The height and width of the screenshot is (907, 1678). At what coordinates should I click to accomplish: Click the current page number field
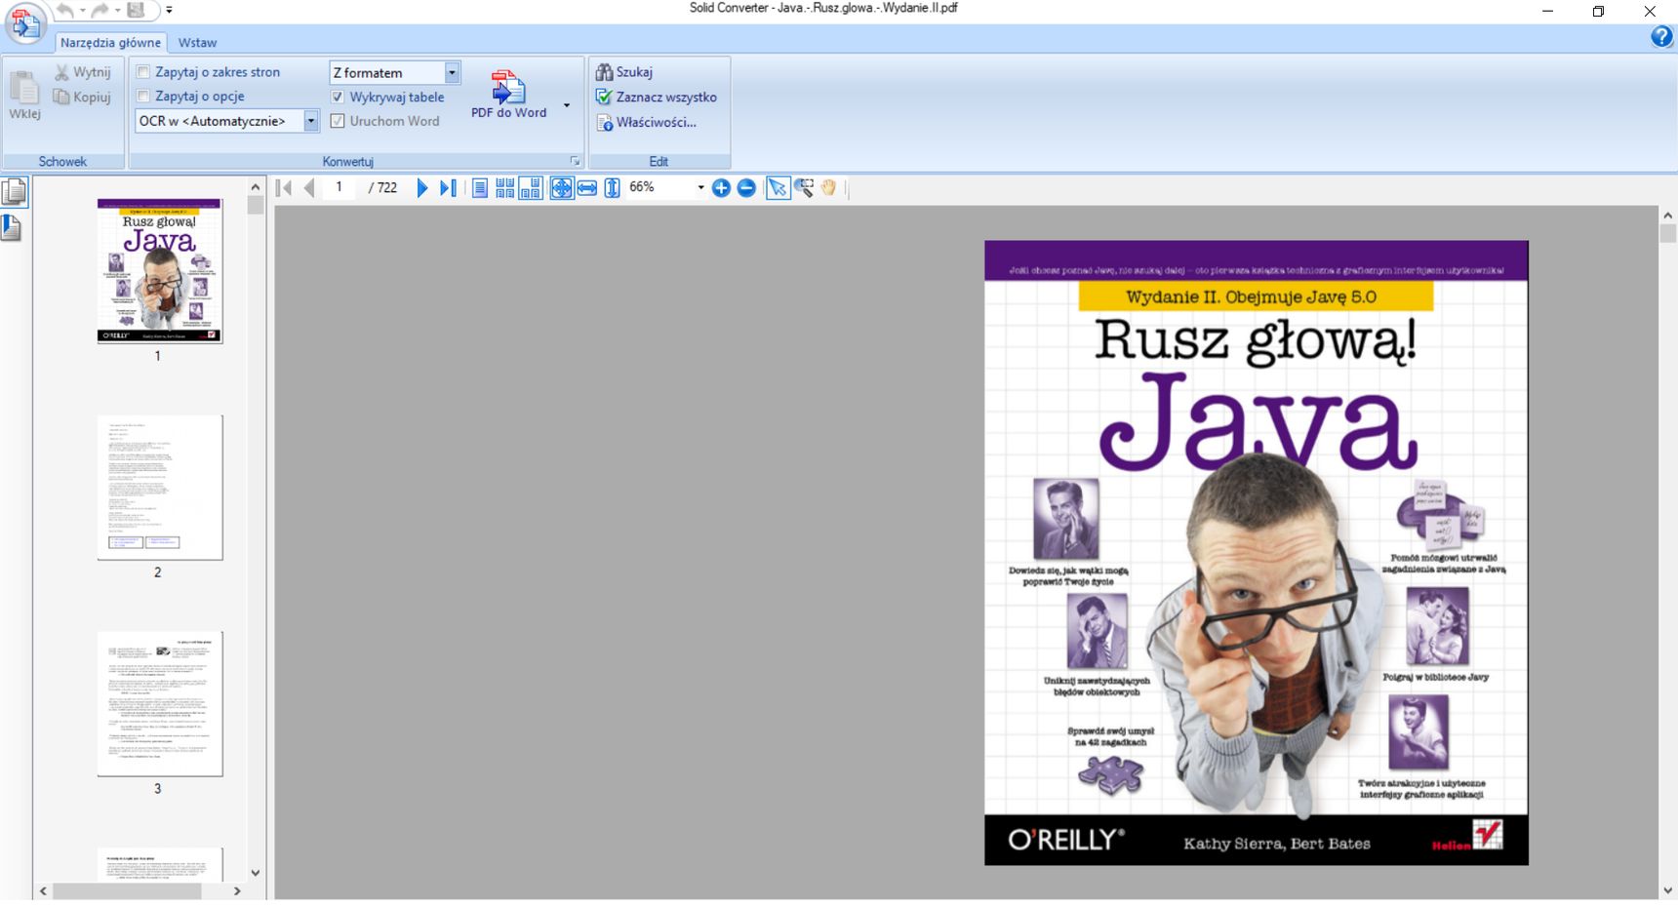(x=340, y=187)
